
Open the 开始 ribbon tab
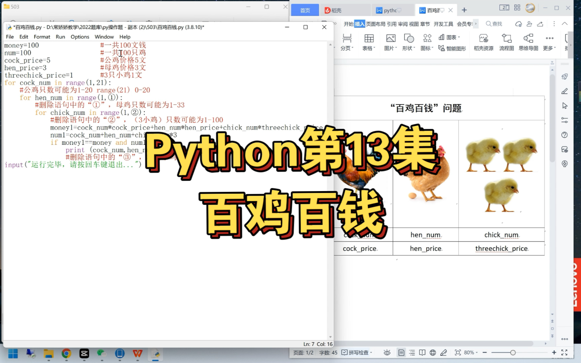point(349,24)
